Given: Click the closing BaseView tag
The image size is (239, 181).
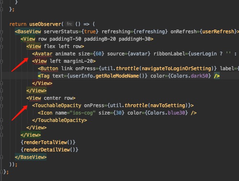Looking at the screenshot, I should [30, 157].
